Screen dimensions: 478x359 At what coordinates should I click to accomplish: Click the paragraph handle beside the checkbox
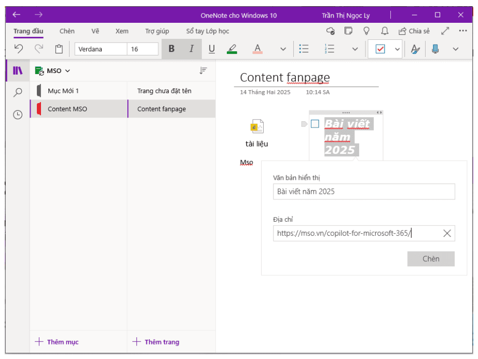(304, 124)
